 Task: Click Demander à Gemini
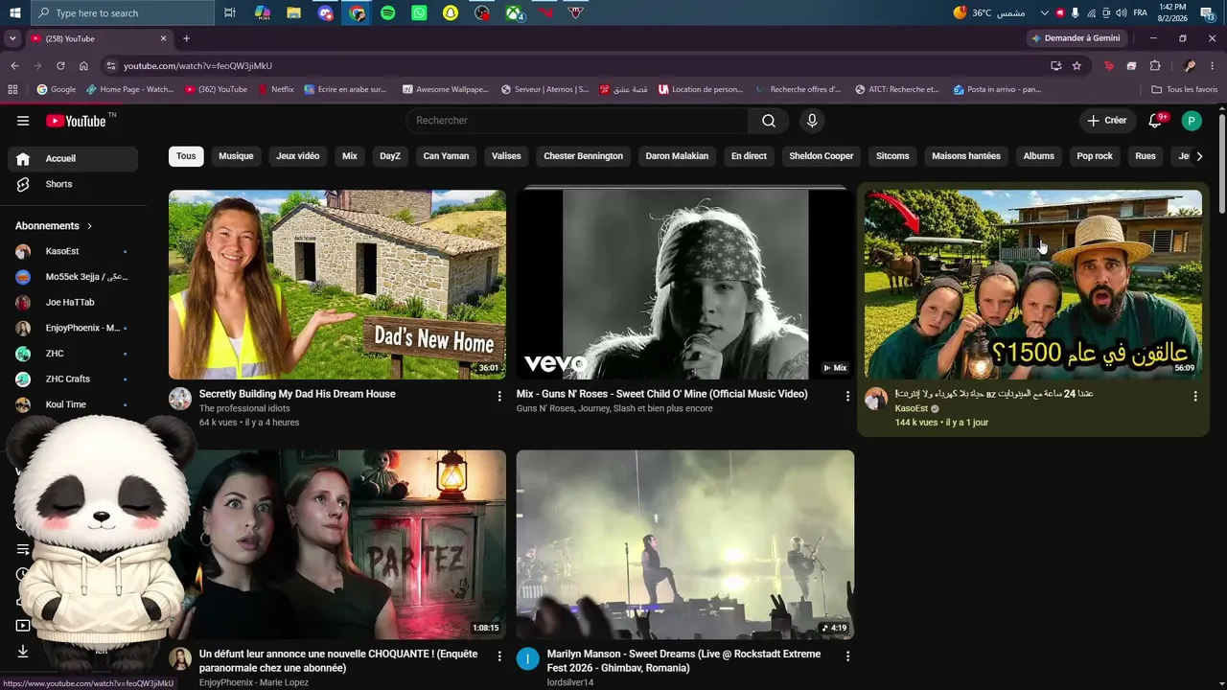pyautogui.click(x=1075, y=38)
